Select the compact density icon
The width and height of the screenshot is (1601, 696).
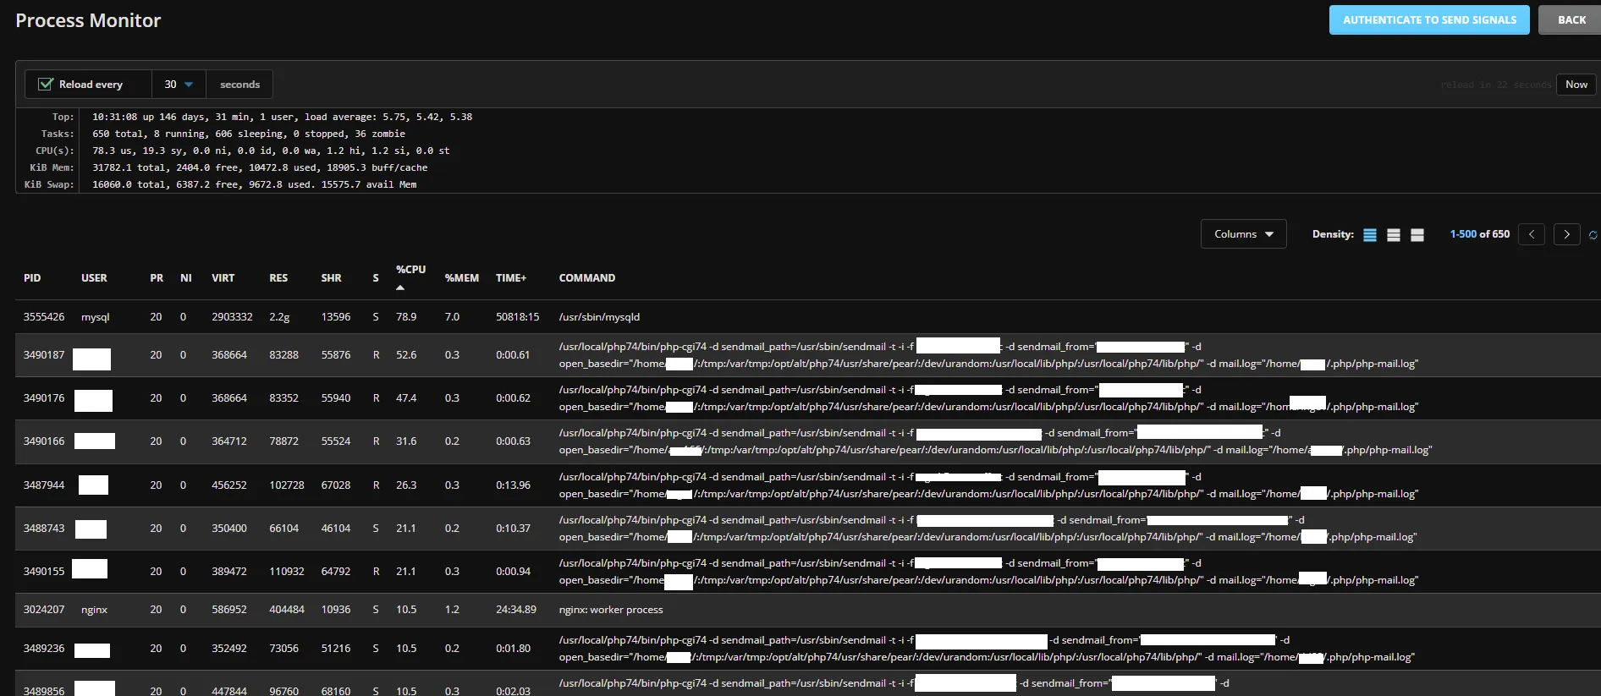[x=1370, y=235]
